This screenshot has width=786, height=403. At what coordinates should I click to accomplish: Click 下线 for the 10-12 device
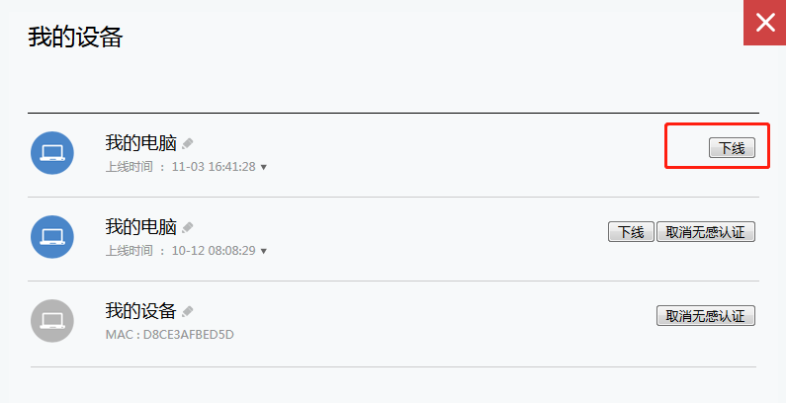[631, 232]
